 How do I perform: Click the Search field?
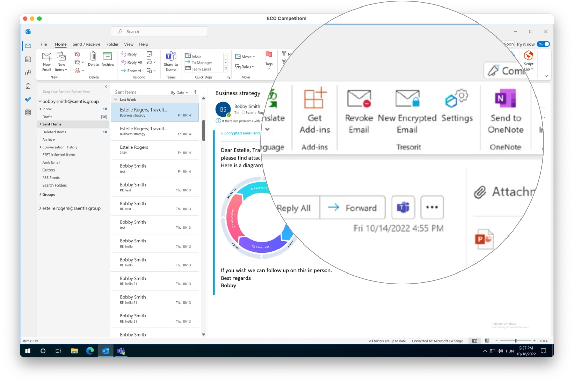159,32
